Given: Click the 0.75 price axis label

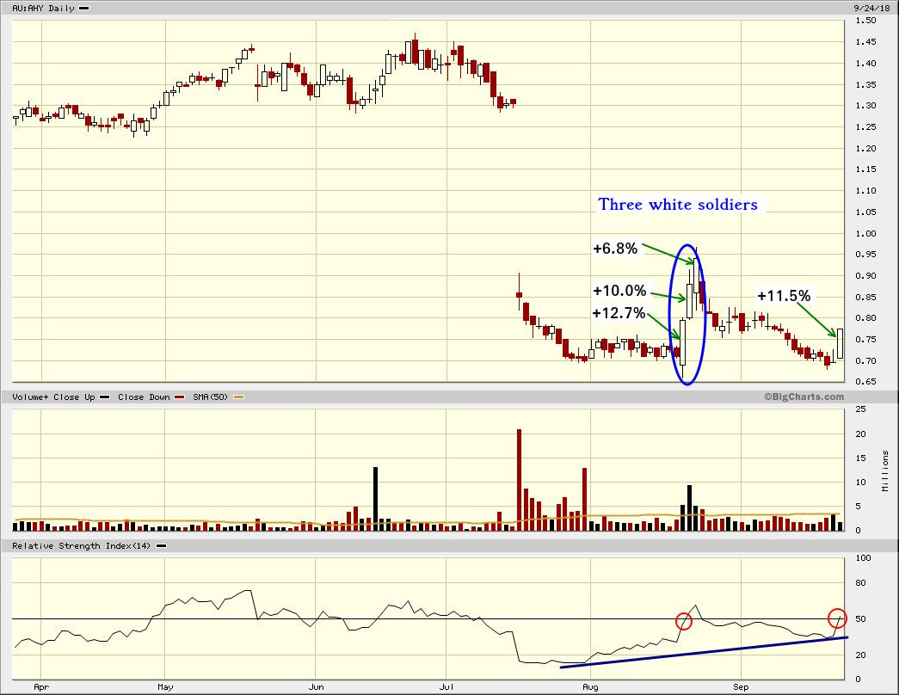Looking at the screenshot, I should point(865,339).
